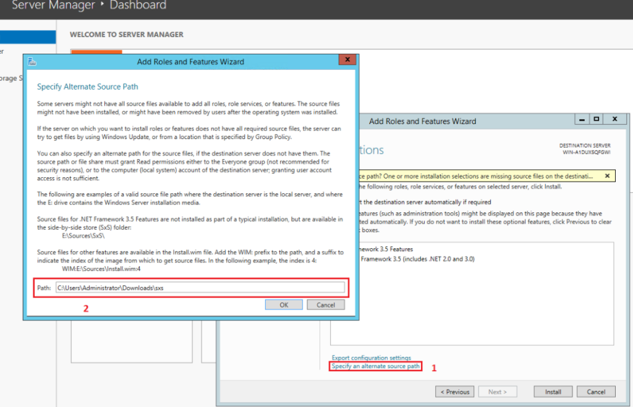
Task: Open 'Specify an alternate source path' link
Action: point(375,366)
